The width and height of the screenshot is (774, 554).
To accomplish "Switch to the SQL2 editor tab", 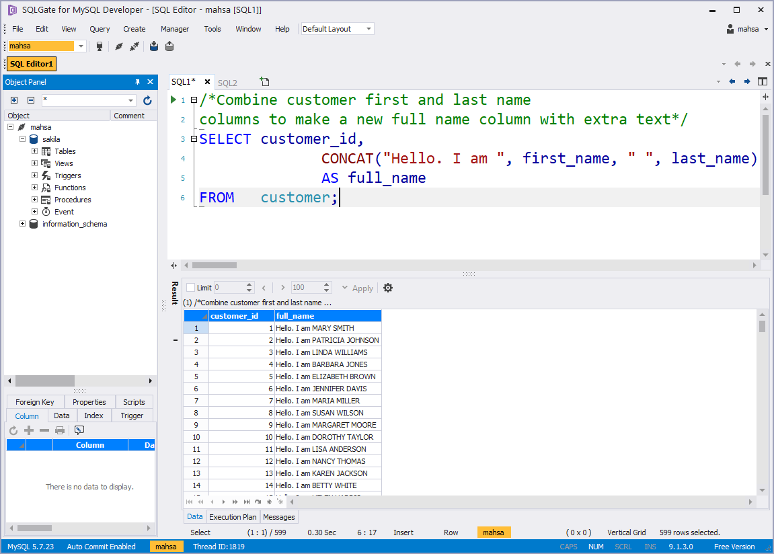I will [229, 82].
